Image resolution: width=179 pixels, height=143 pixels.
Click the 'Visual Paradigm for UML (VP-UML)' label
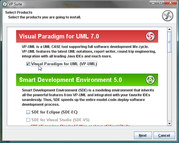(x=64, y=64)
